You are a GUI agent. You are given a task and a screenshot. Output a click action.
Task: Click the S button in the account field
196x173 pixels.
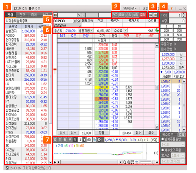[x=79, y=15]
